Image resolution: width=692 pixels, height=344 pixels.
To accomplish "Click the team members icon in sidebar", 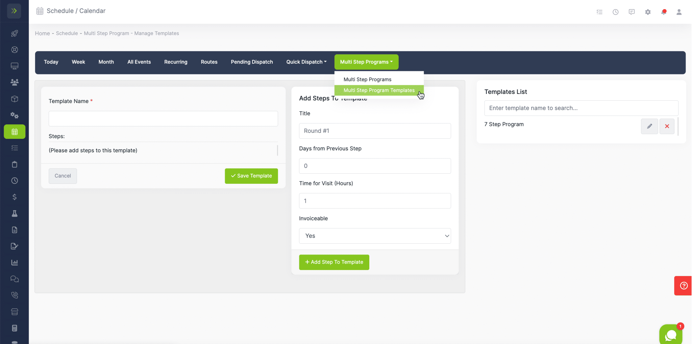I will (15, 82).
